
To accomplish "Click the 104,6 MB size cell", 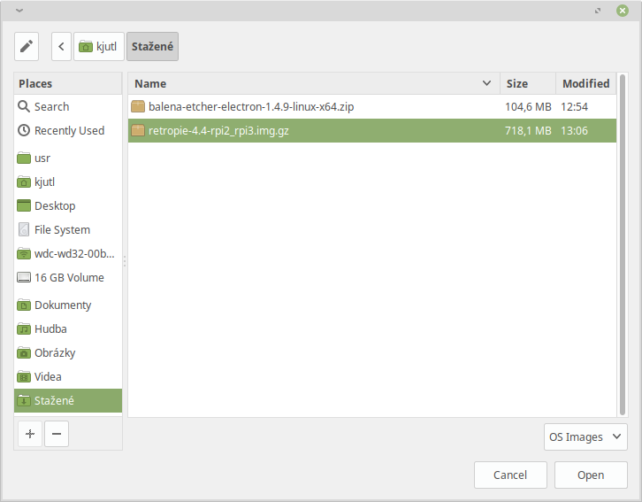I will point(528,106).
